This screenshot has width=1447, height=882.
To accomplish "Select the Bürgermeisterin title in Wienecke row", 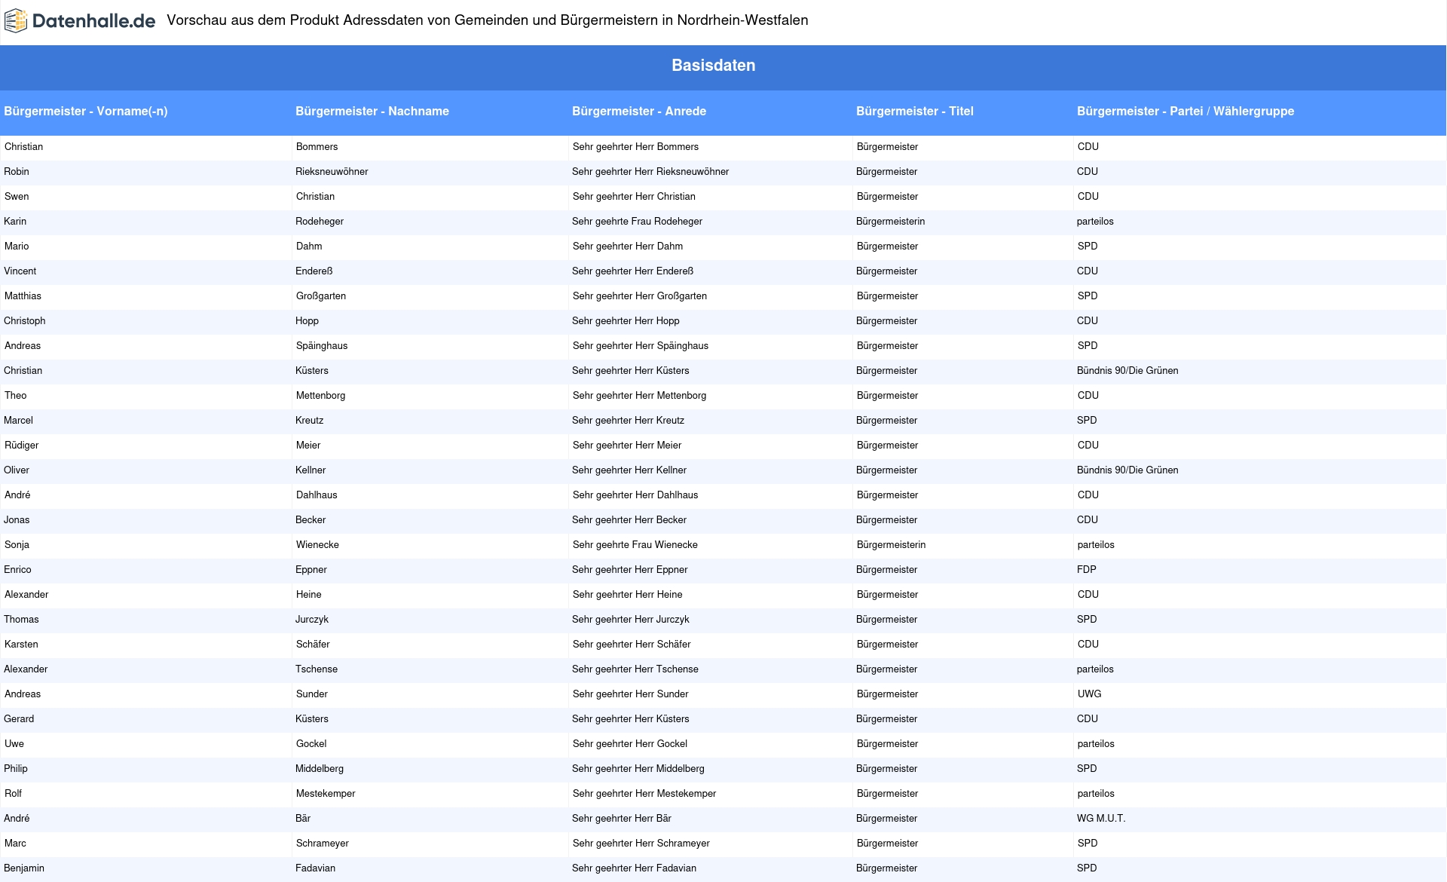I will 891,545.
